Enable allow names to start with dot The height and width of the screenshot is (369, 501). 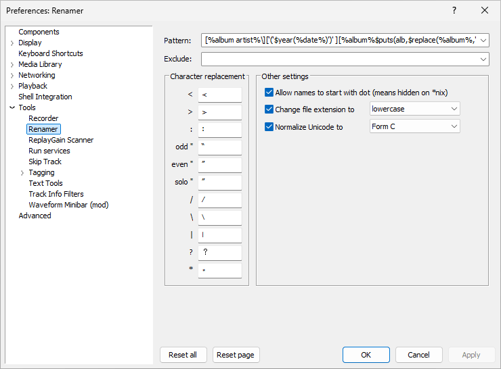pos(269,92)
